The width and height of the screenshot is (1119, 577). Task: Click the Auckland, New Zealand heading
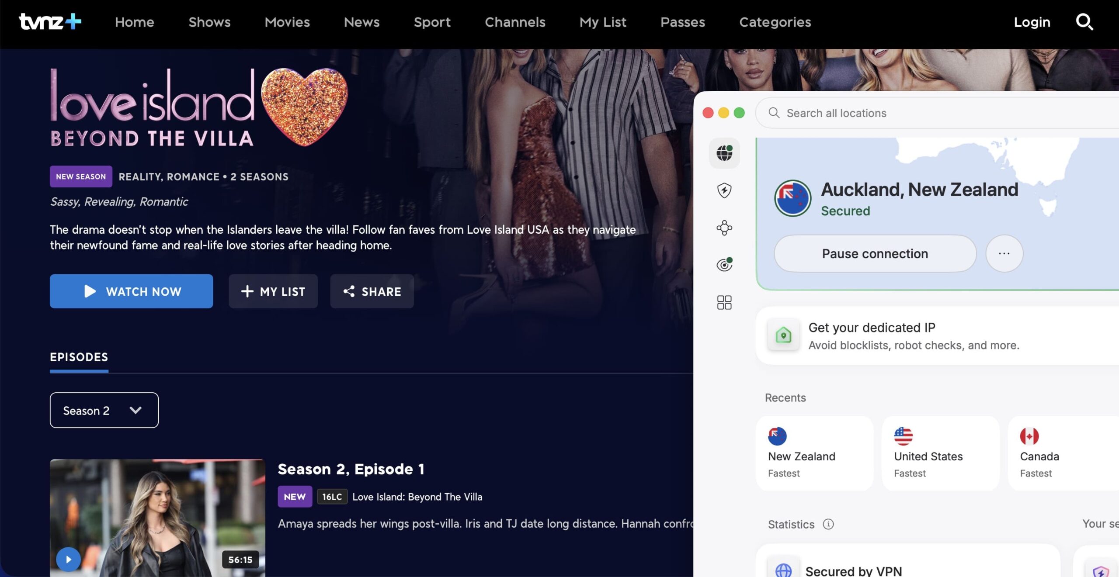(x=920, y=190)
